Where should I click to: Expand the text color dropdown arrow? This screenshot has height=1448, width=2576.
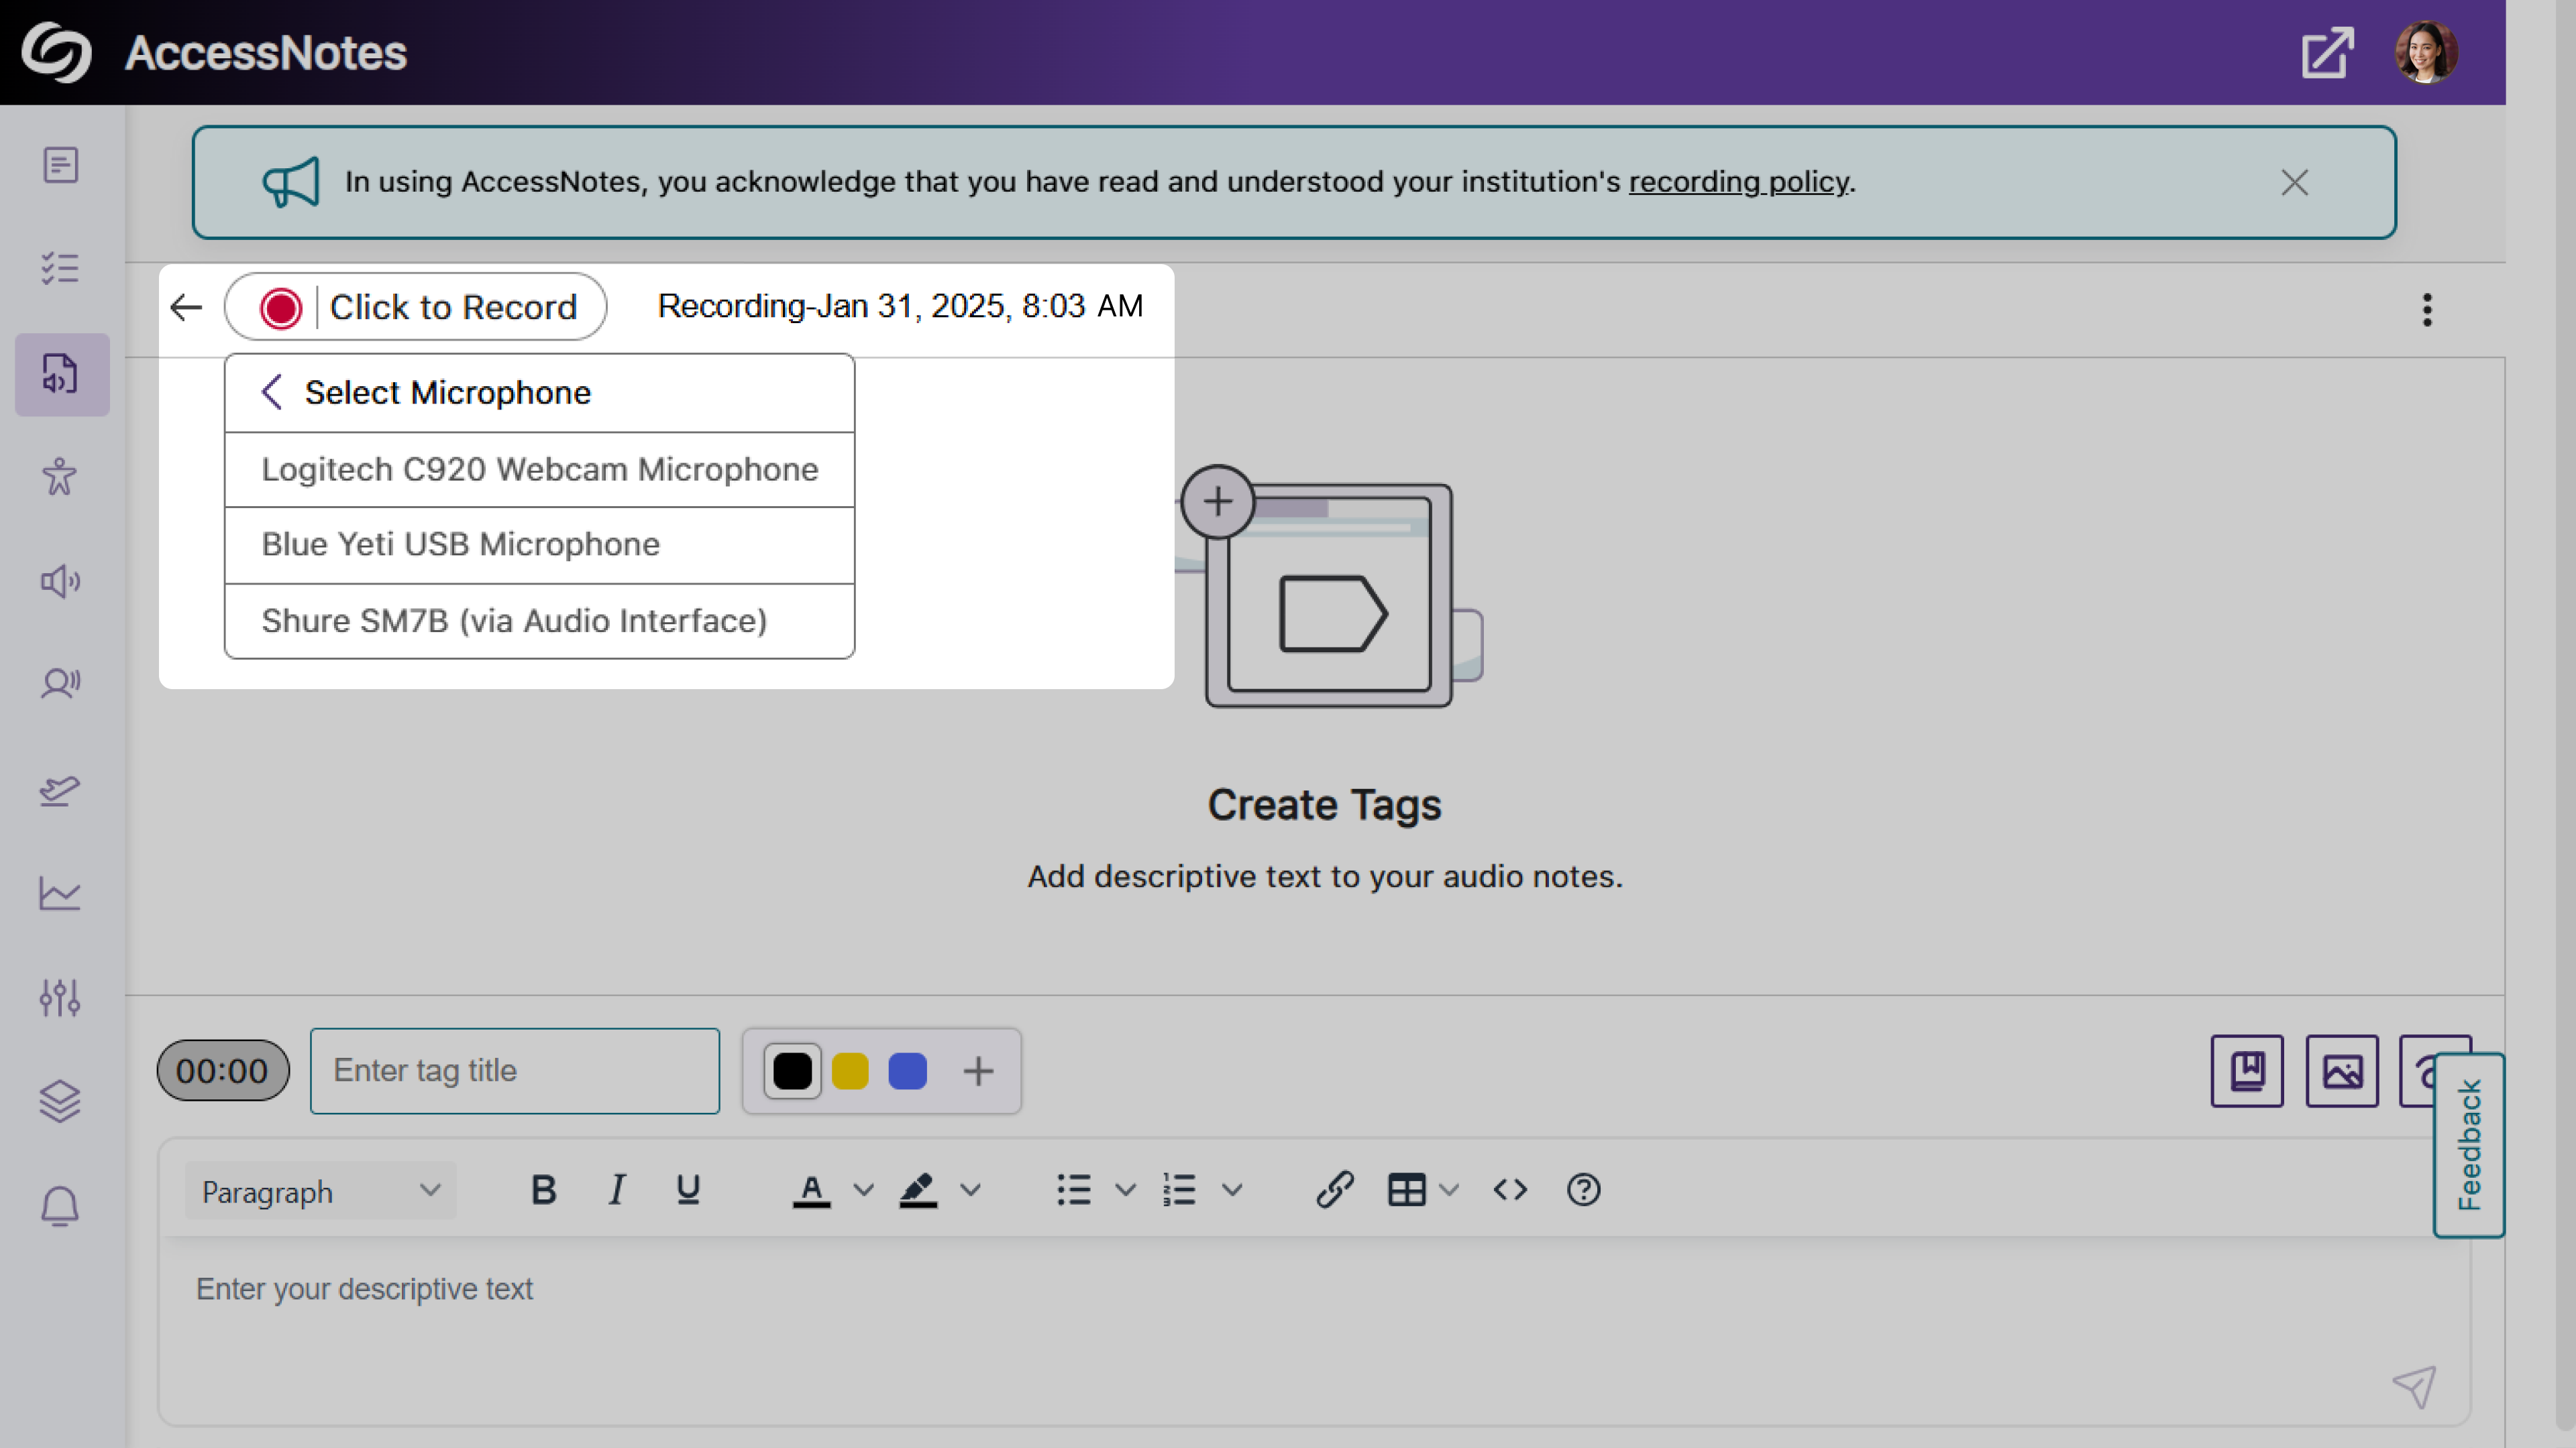[863, 1190]
